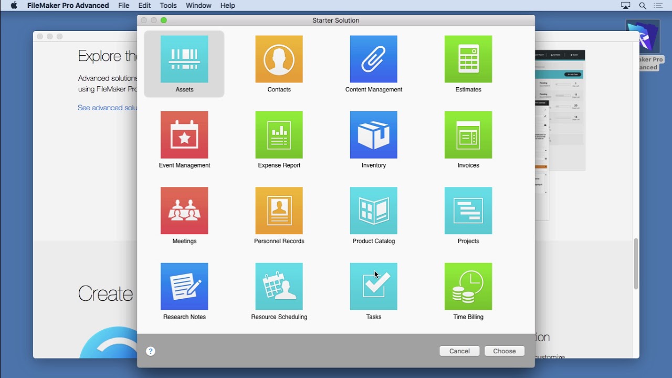Choose the Projects icon

pos(468,211)
